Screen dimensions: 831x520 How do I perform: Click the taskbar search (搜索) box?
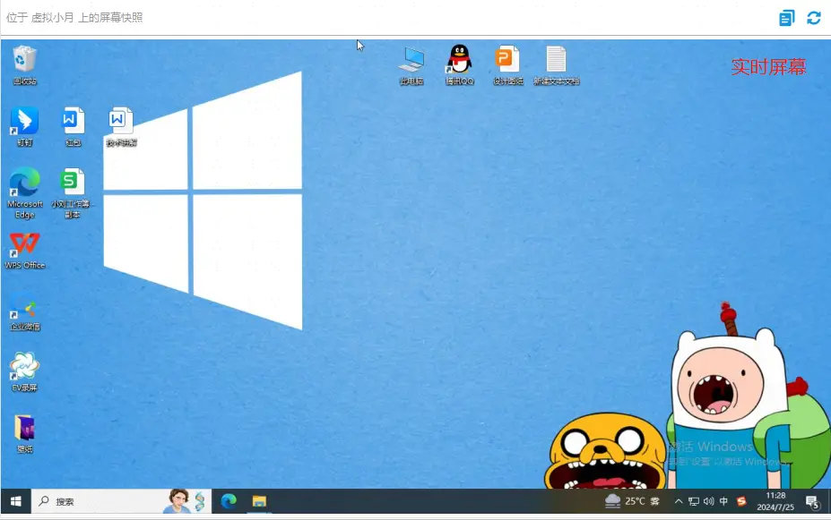coord(122,501)
